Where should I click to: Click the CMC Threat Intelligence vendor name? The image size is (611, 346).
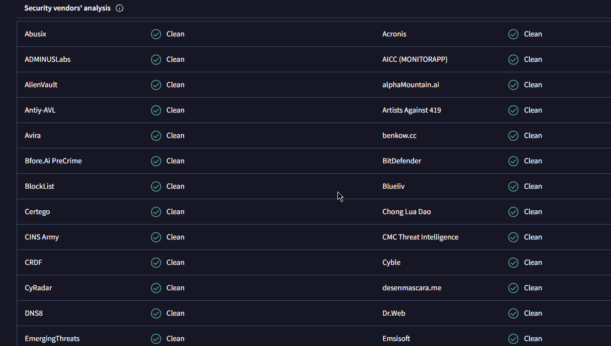pos(420,237)
